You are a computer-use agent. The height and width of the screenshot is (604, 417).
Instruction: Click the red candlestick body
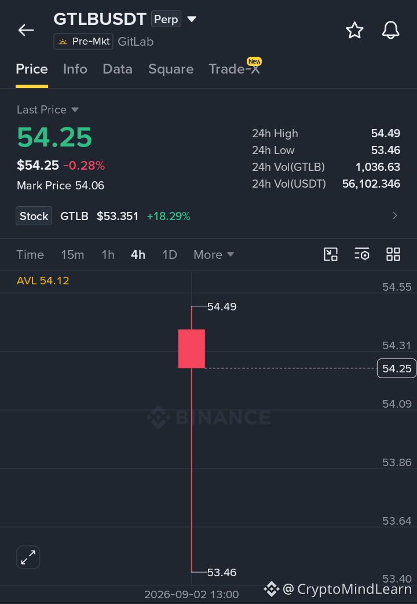(x=192, y=349)
